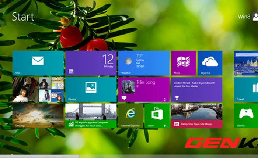Launch Internet Explorer

coord(130,116)
